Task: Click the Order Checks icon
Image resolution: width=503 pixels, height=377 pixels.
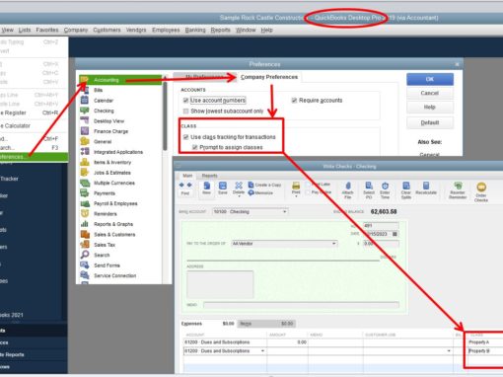Action: (481, 191)
